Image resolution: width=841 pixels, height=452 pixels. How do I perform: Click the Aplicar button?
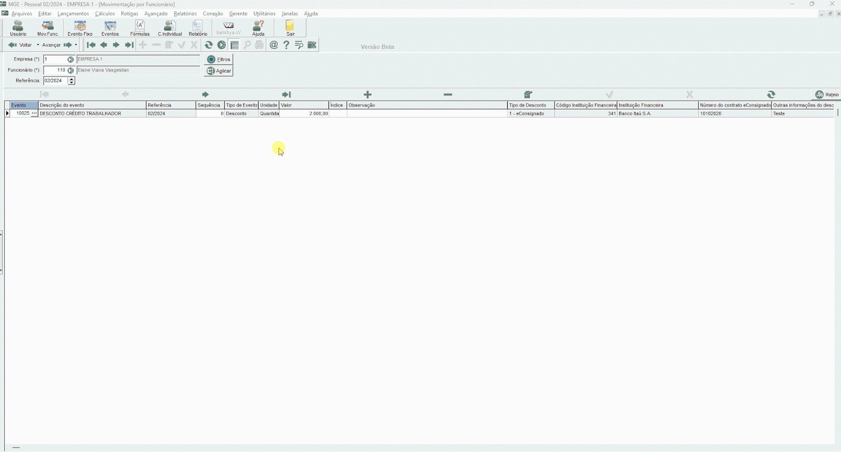219,71
